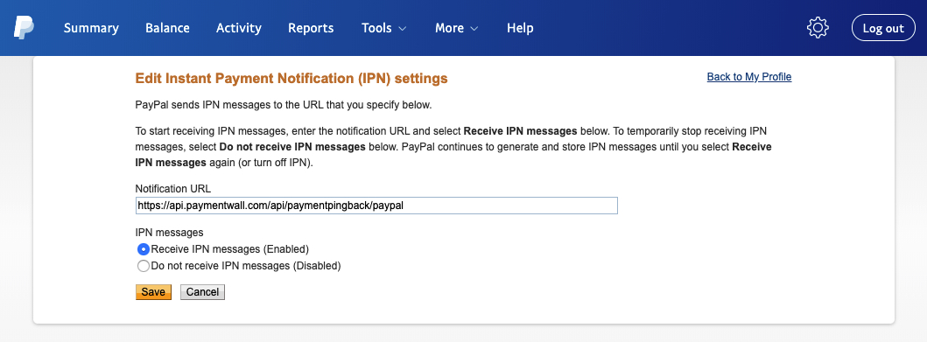Select Receive IPN messages (Enabled)

click(143, 248)
